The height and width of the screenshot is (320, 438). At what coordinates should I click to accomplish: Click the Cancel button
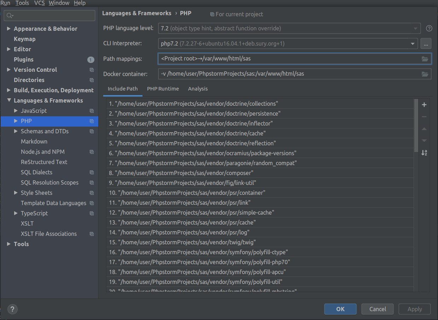[377, 309]
